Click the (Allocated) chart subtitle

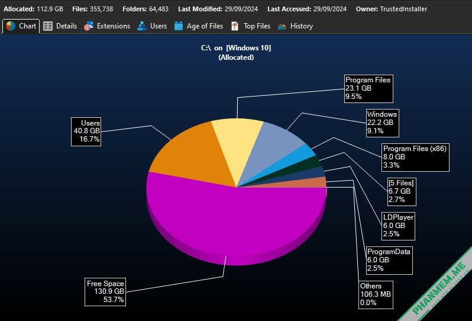(x=236, y=57)
